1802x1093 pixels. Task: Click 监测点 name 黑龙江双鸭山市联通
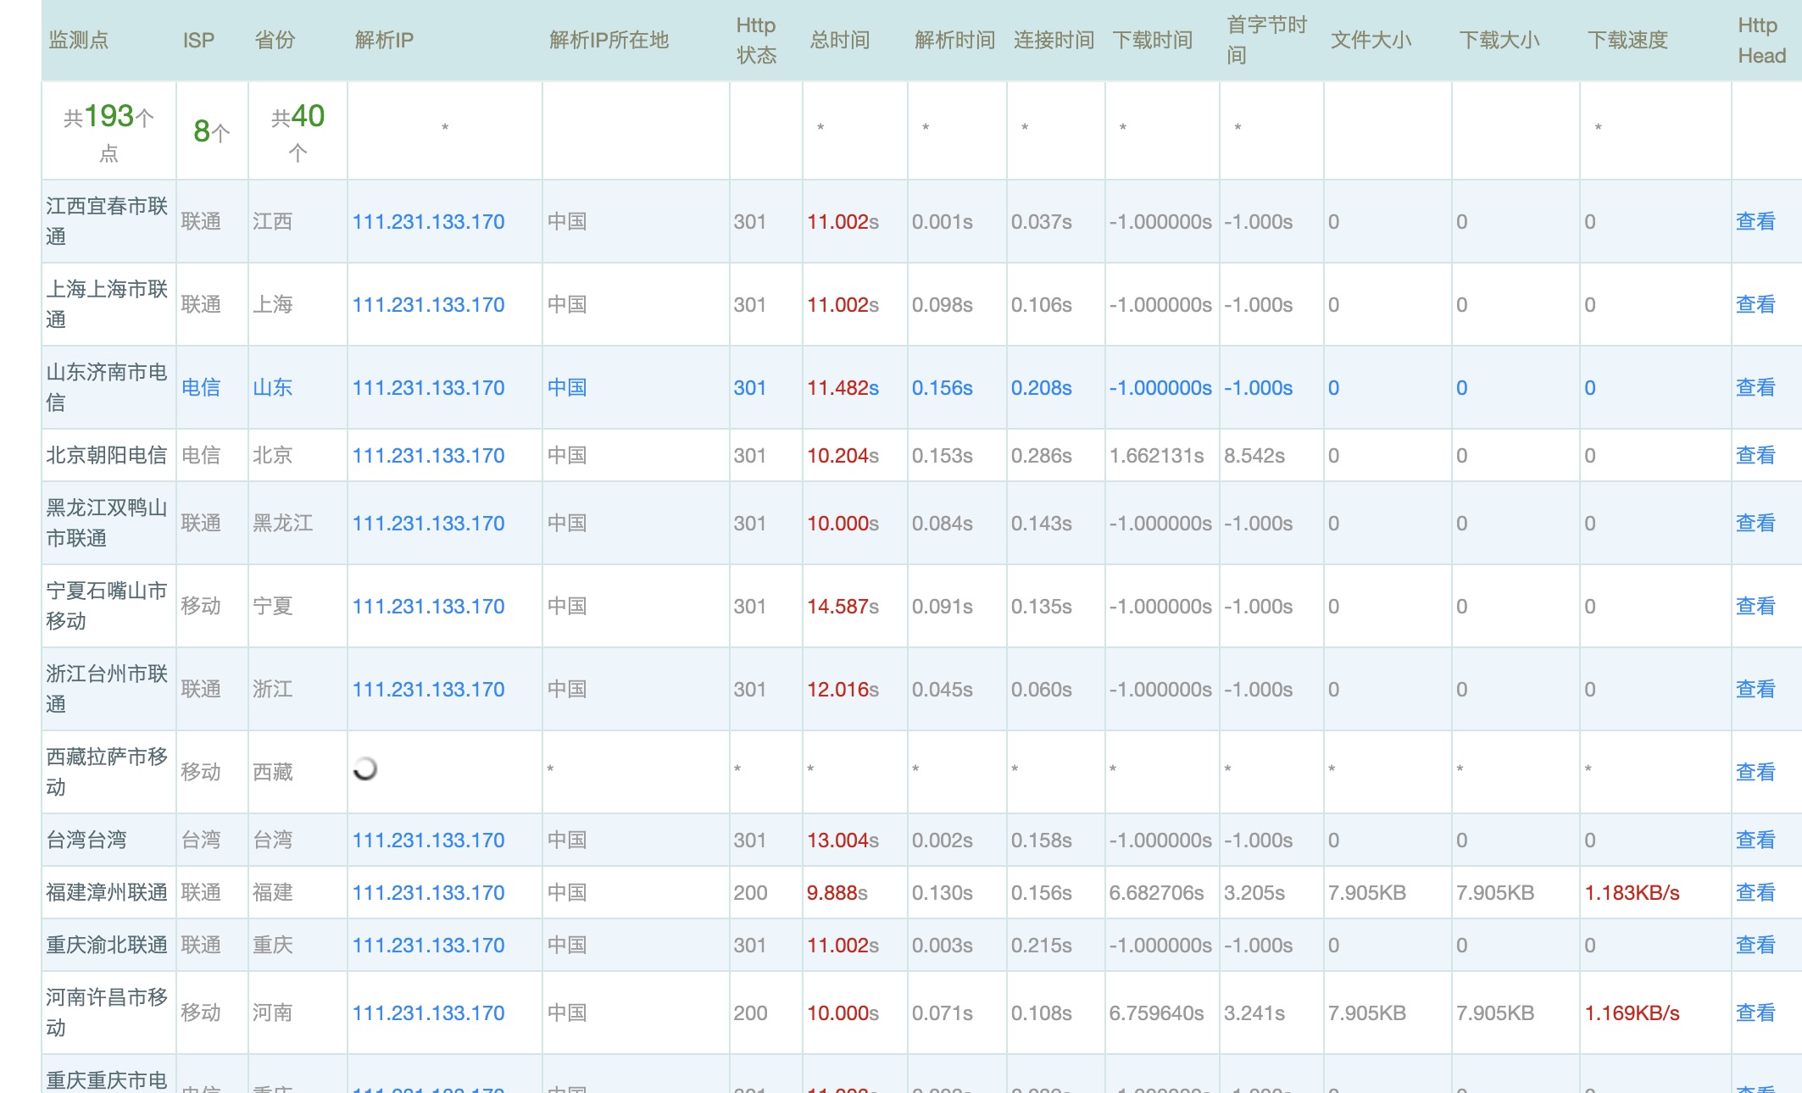click(x=107, y=523)
